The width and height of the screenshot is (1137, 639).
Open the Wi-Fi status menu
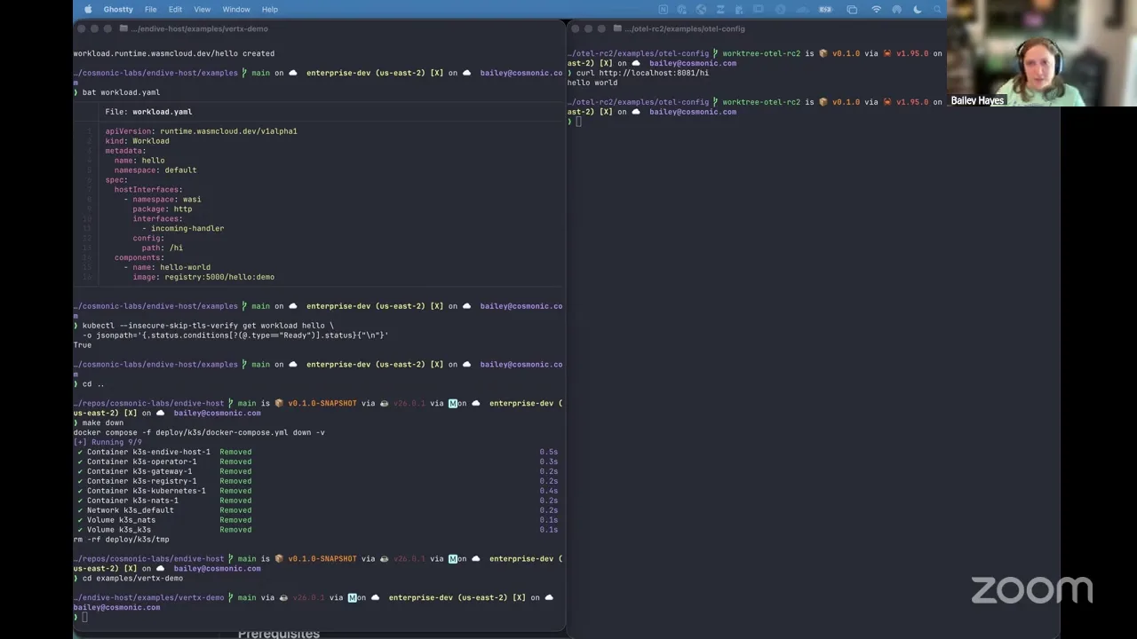pos(877,9)
